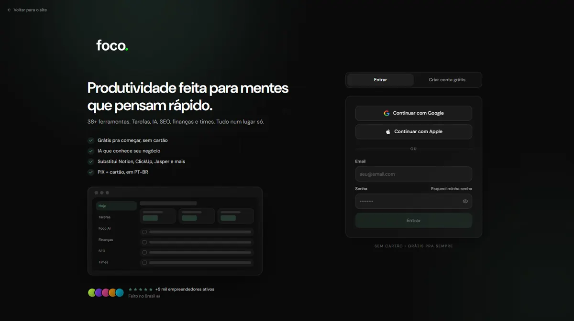Click checkmark icon beside Substitui Notion

[90, 161]
